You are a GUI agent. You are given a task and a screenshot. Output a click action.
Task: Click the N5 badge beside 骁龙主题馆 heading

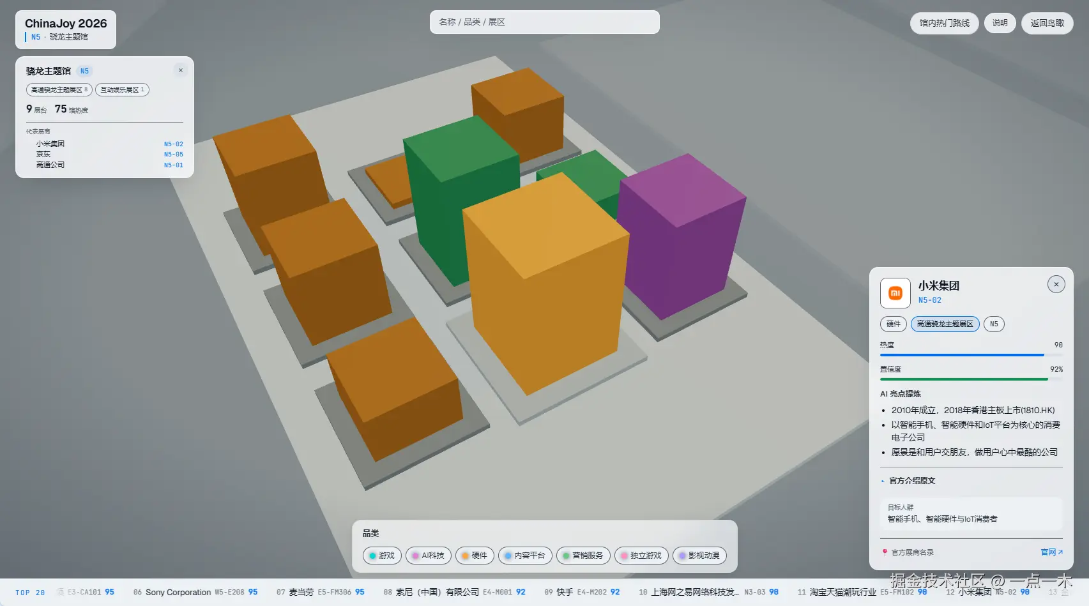(84, 71)
